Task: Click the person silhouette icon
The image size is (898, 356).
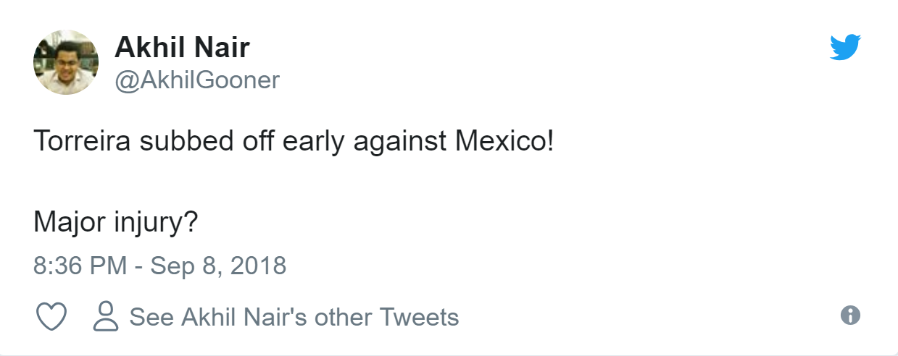Action: click(x=106, y=317)
